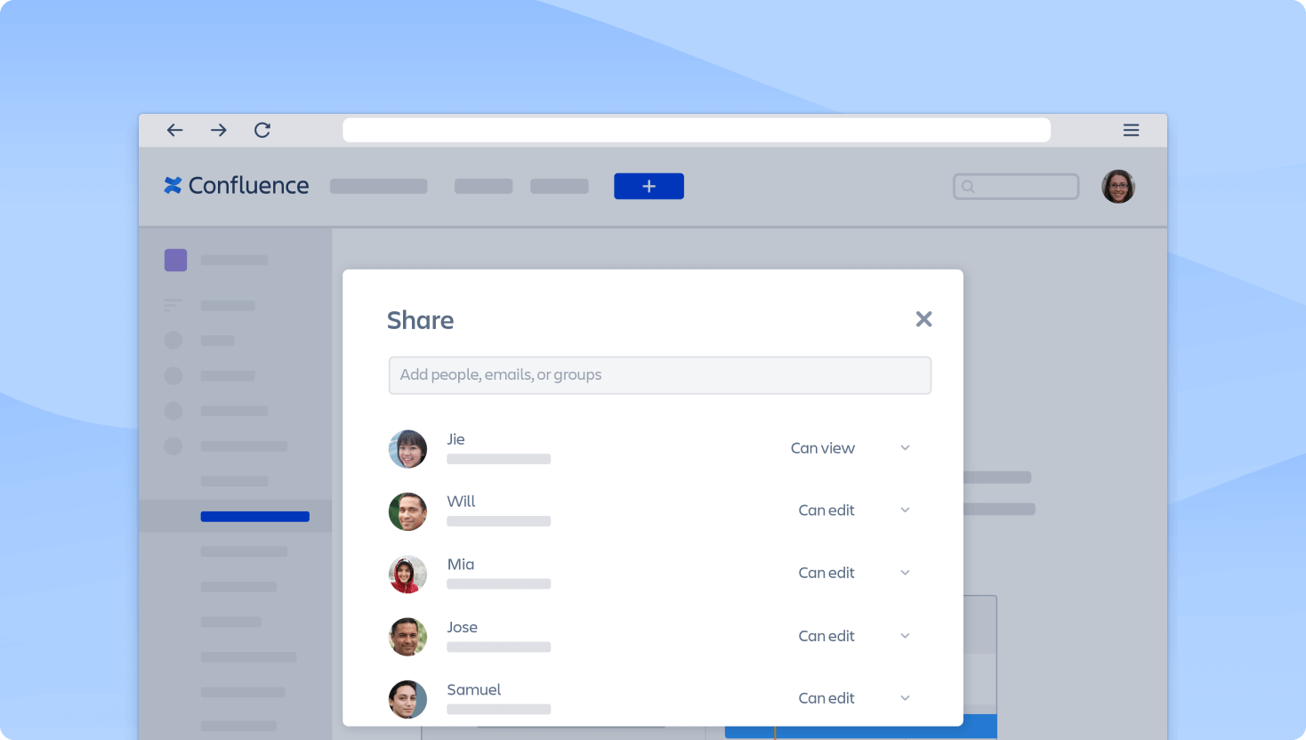Expand Will's Can edit permission dropdown
Viewport: 1306px width, 740px height.
pos(905,510)
